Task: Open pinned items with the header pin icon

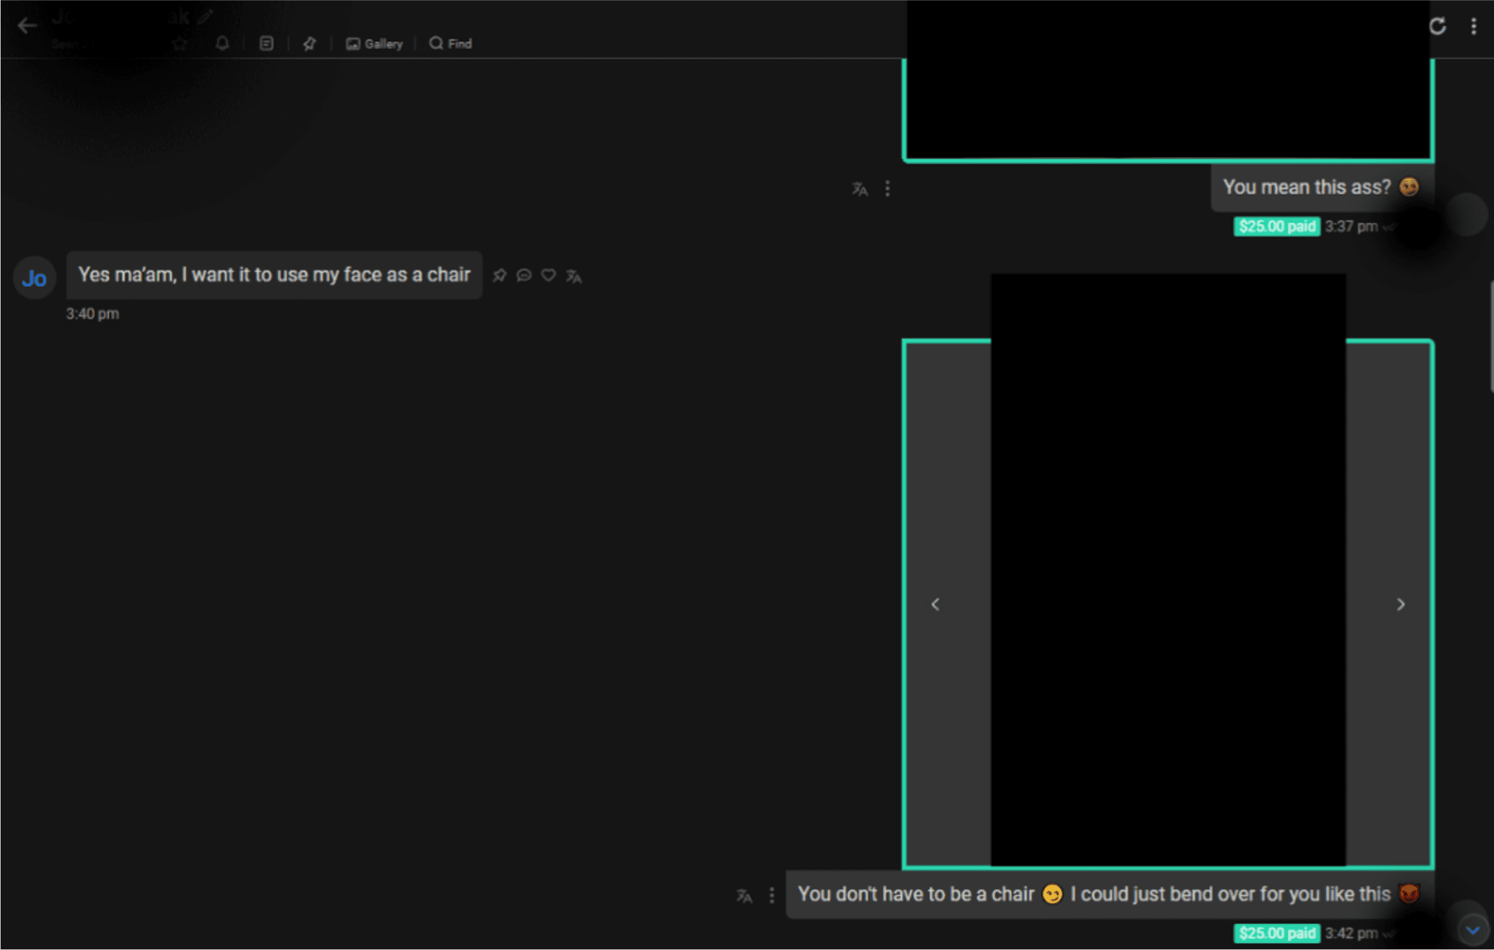Action: (x=310, y=43)
